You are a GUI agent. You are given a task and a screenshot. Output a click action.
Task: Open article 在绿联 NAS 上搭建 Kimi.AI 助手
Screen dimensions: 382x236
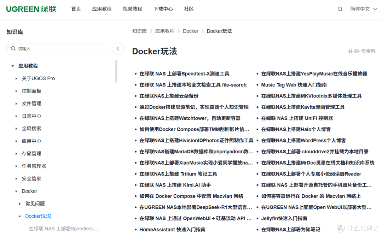[x=175, y=185]
